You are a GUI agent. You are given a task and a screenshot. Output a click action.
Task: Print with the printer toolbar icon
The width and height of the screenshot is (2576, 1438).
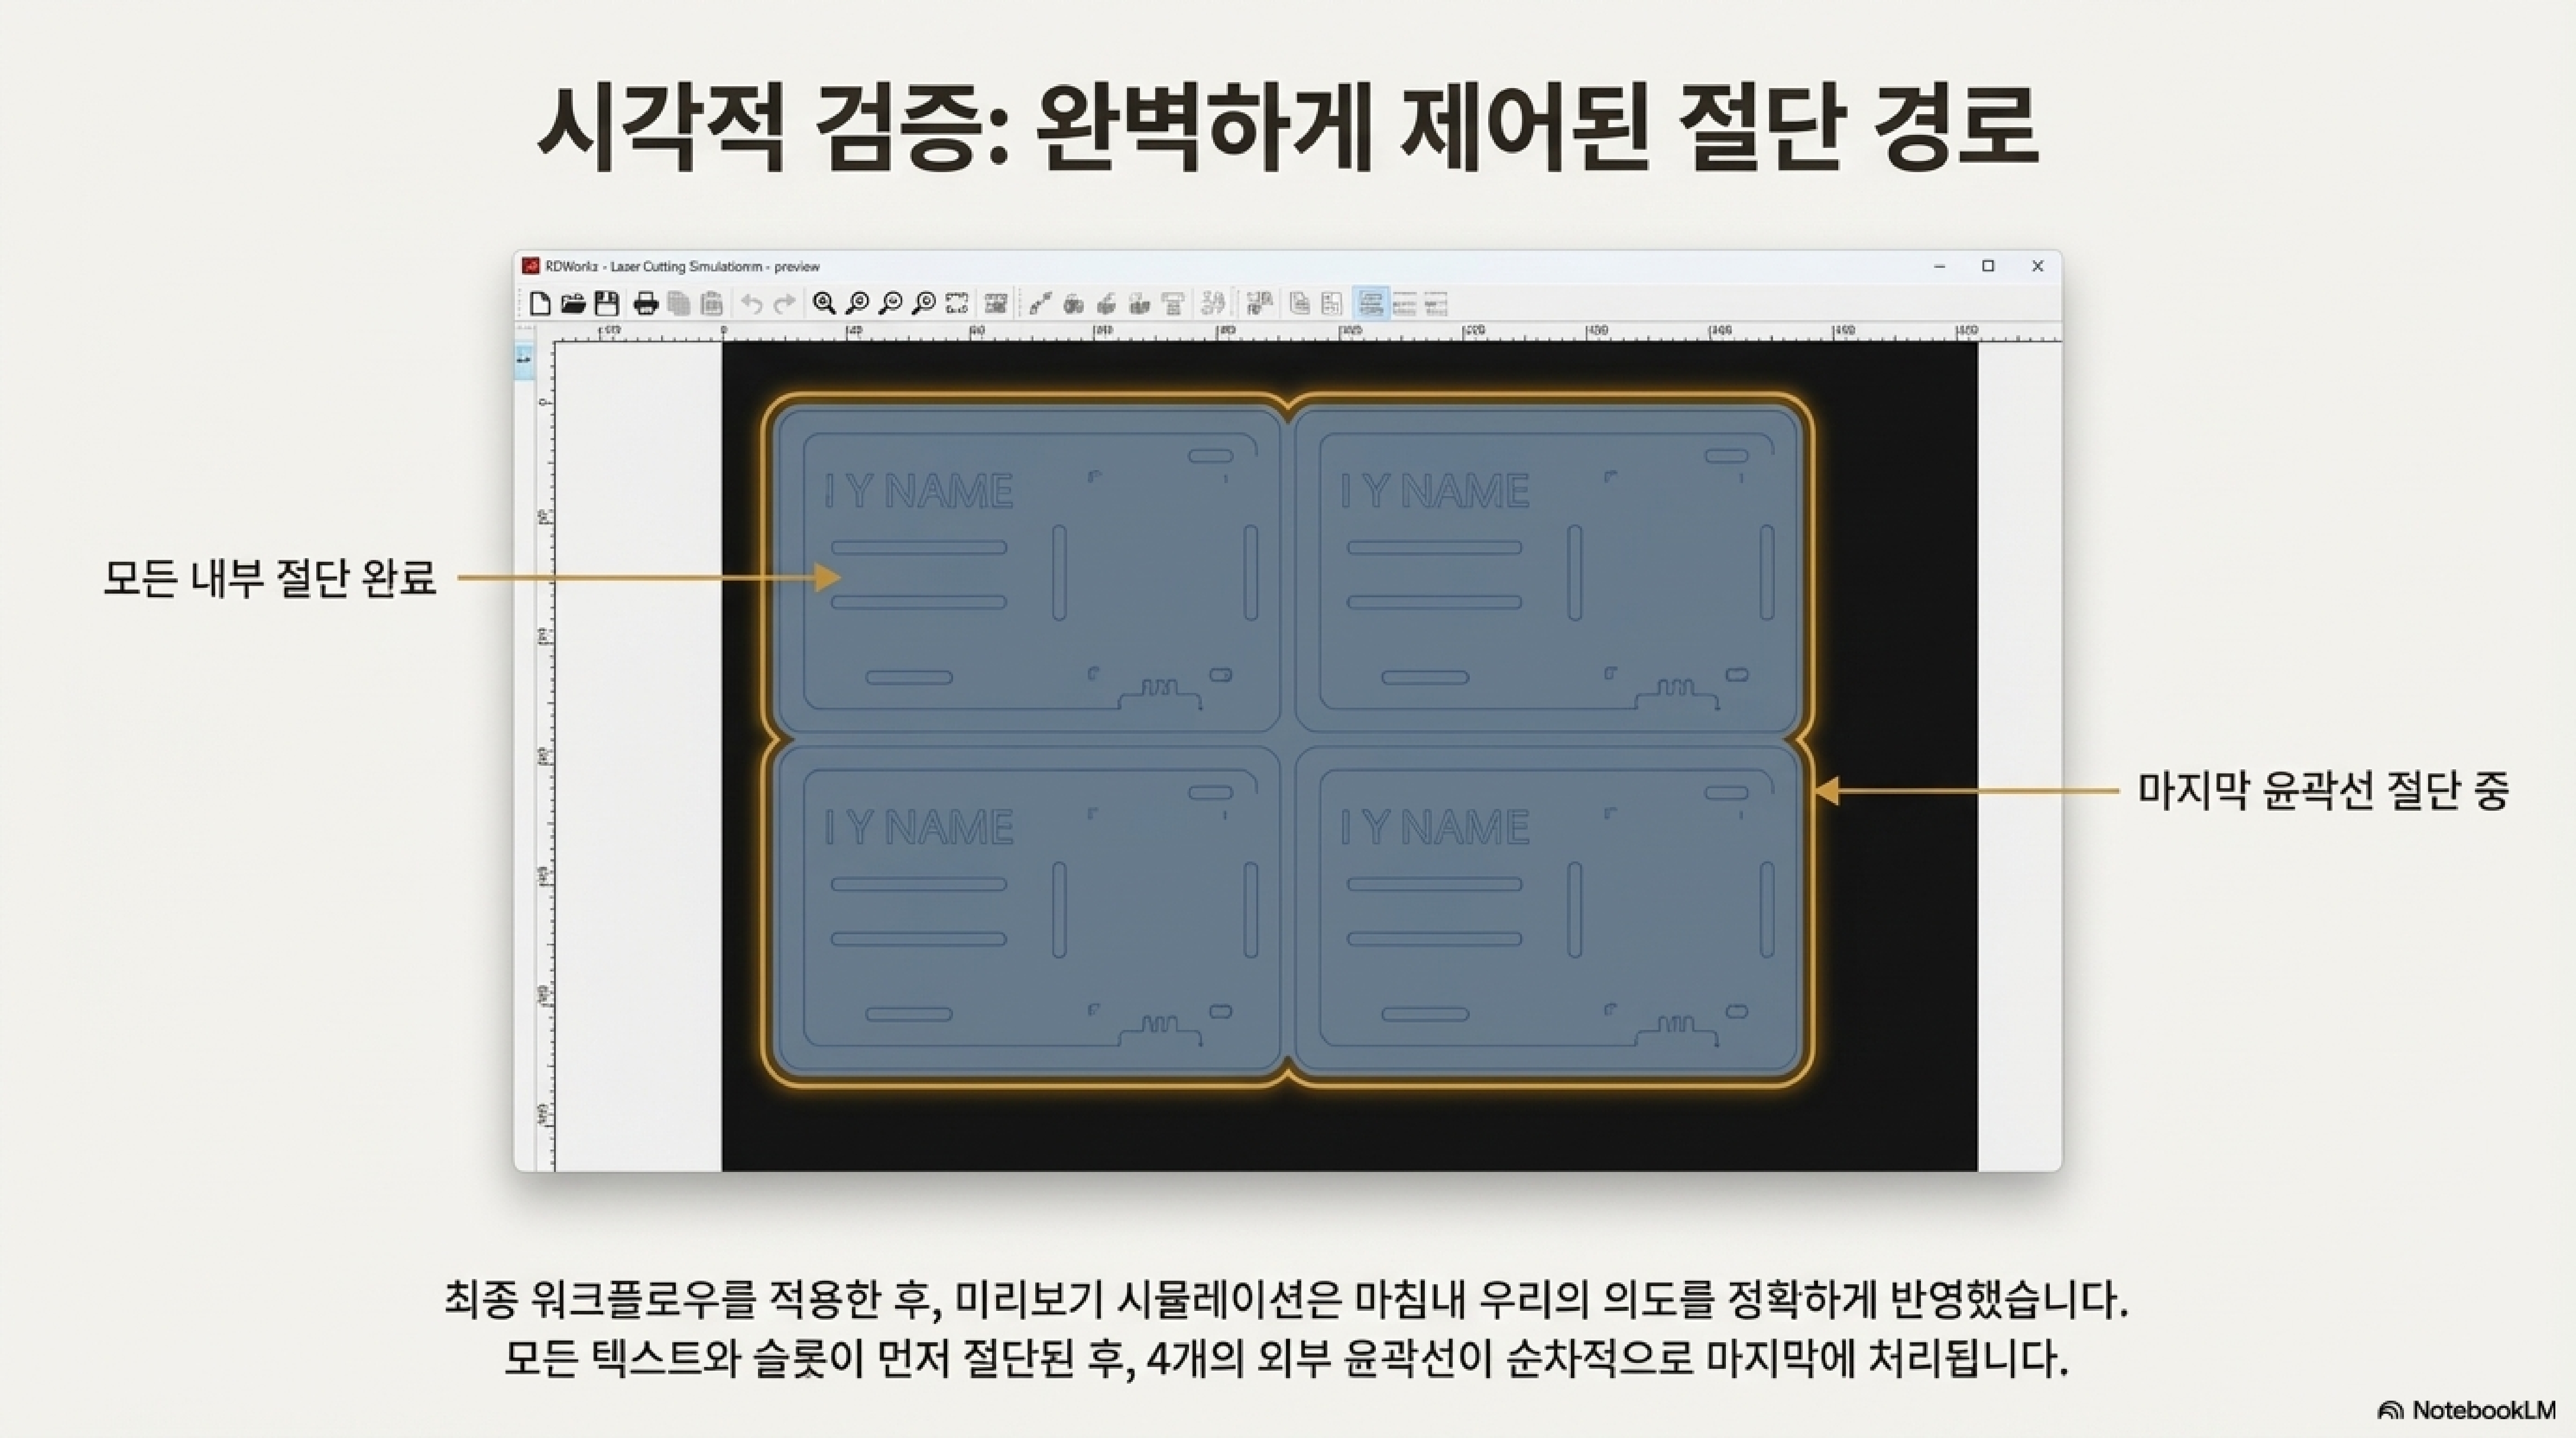(x=646, y=303)
